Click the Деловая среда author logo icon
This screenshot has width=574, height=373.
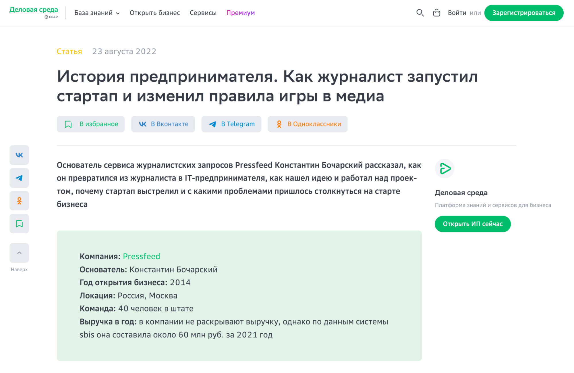click(x=444, y=169)
